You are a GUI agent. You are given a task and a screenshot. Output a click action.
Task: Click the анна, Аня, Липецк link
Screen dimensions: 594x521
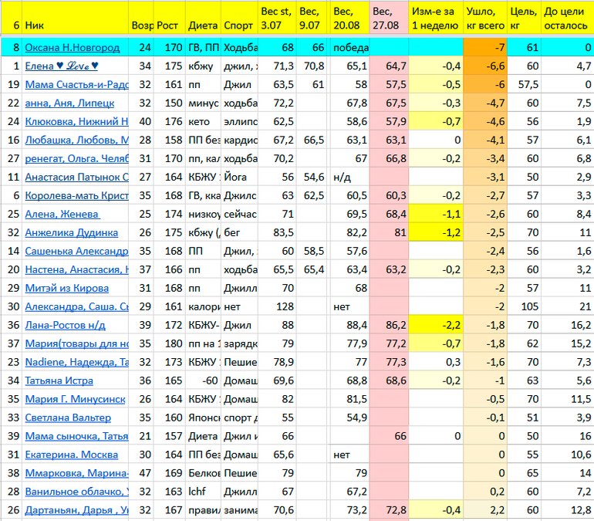pos(69,103)
